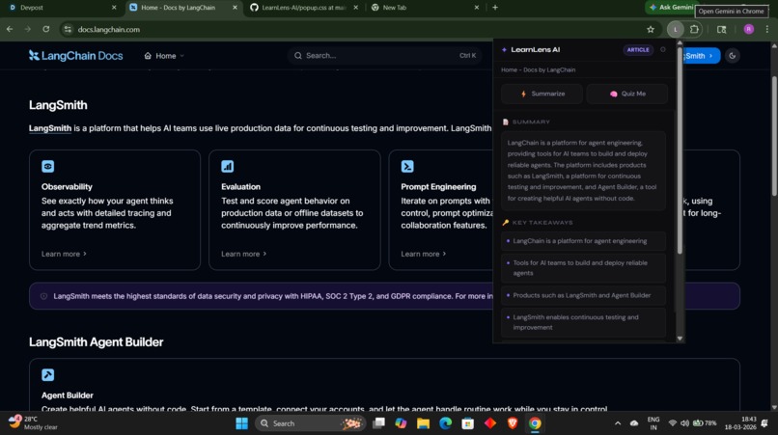
Task: Open the Extensions puzzle icon
Action: pyautogui.click(x=694, y=29)
